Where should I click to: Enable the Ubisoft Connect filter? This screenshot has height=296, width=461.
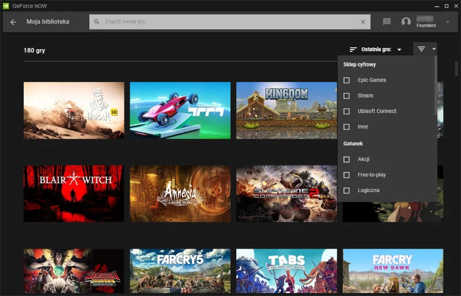coord(347,111)
